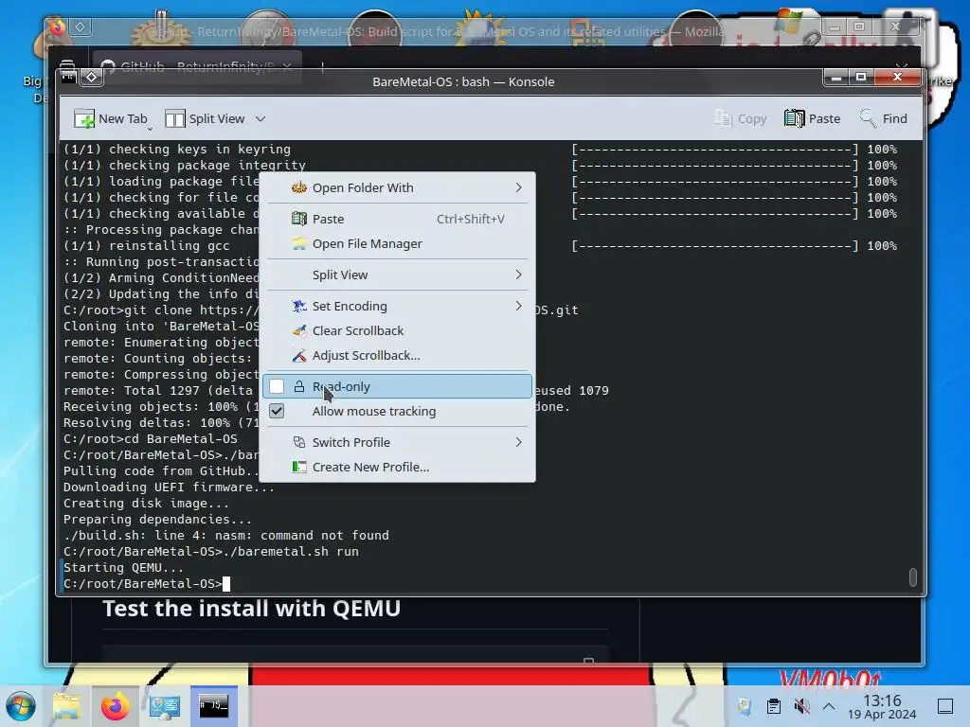Click the 'Starting QEMU...' terminal line

coord(123,568)
